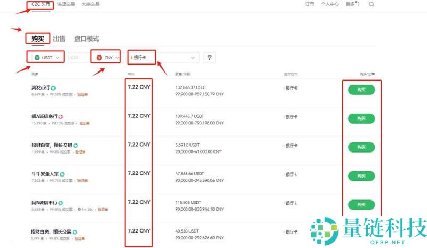Click limit 90,000.00–292,626.60 CNY
This screenshot has height=248, width=427.
pyautogui.click(x=200, y=238)
